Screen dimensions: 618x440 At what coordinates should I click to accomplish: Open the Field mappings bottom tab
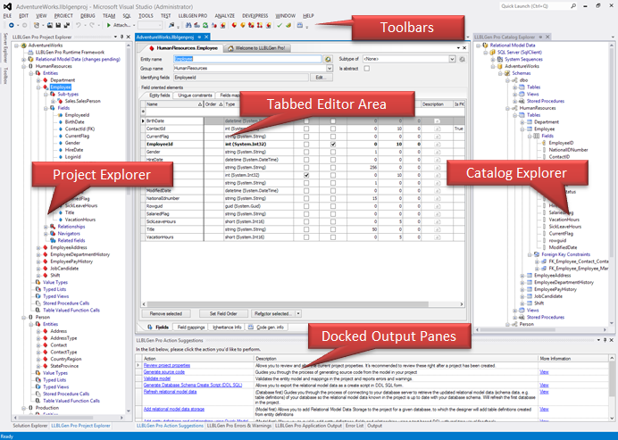(191, 328)
